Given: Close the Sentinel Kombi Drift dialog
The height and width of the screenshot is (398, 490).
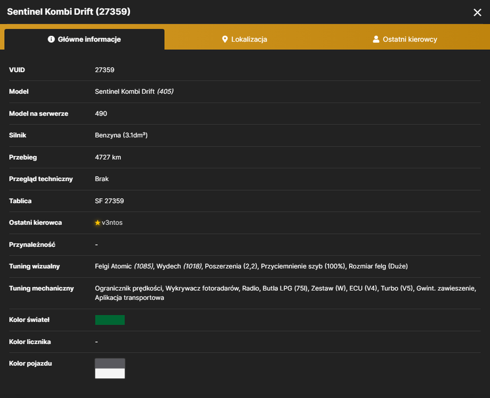Looking at the screenshot, I should click(x=477, y=12).
